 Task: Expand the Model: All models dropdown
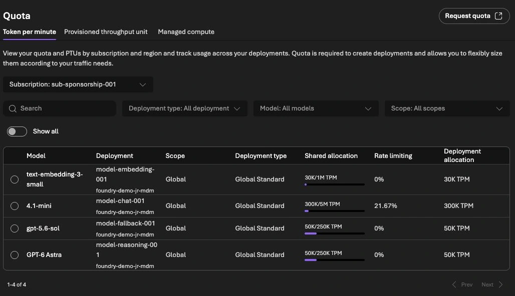(x=316, y=108)
